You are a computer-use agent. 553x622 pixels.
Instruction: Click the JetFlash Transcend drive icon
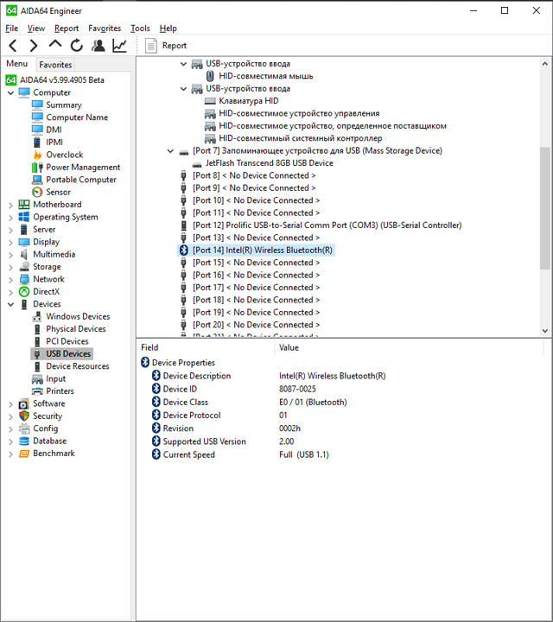(x=197, y=163)
